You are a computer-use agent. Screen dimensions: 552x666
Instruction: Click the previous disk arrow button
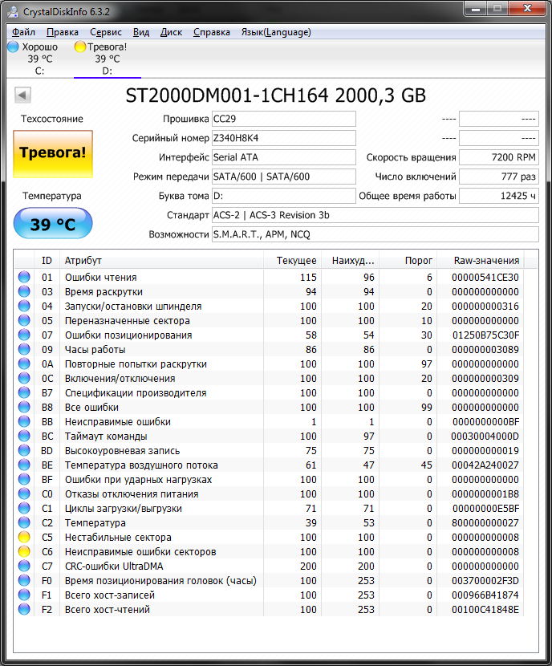coord(23,95)
